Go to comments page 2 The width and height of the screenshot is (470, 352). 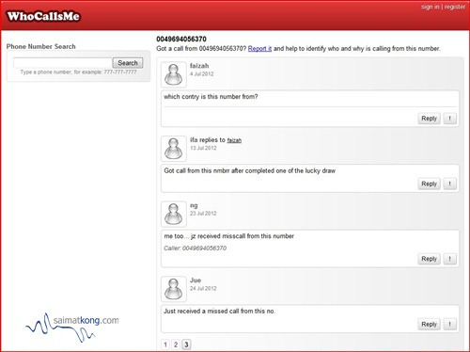tap(176, 344)
